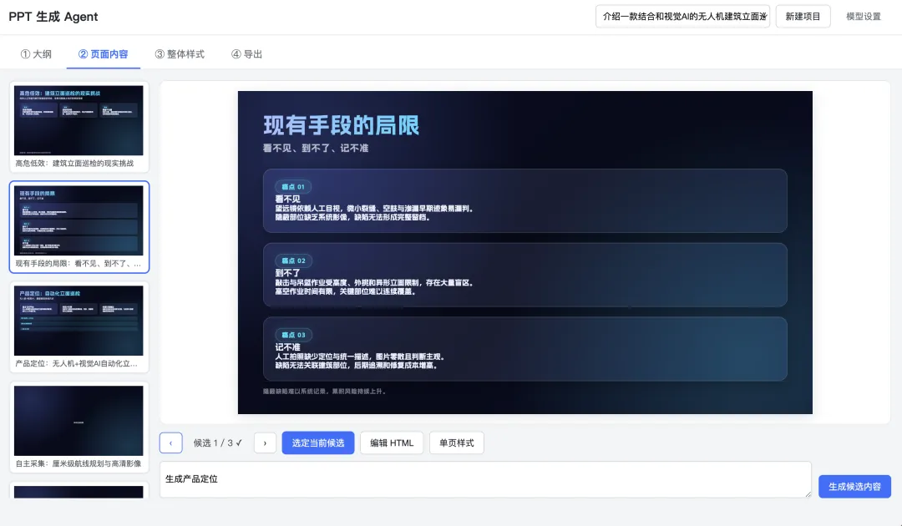
Task: Switch to the 页面内容 tab
Action: pos(104,54)
